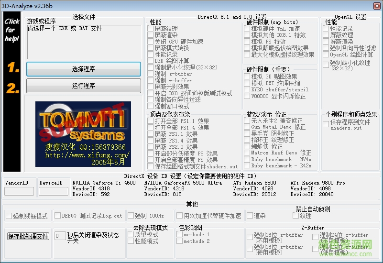The height and width of the screenshot is (263, 383).
Task: Enable 强制线框模式
Action: click(9, 216)
